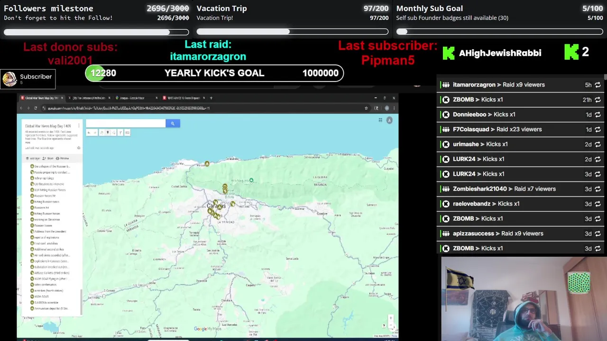This screenshot has width=607, height=341.
Task: Zoom in on the map with plus
Action: point(391,318)
